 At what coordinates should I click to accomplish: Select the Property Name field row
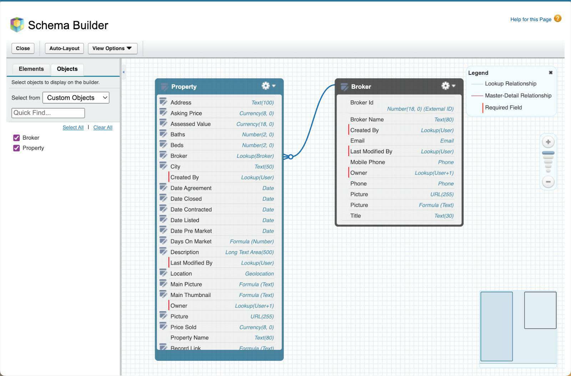coord(222,338)
